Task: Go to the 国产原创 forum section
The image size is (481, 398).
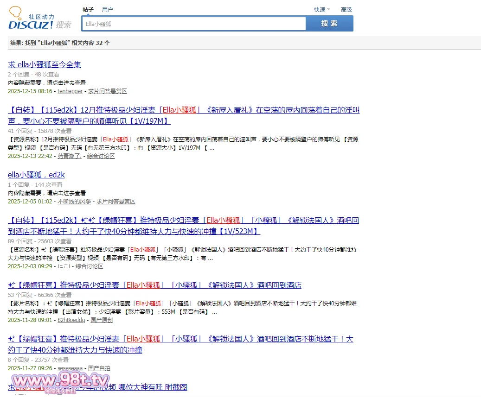Action: (x=102, y=320)
